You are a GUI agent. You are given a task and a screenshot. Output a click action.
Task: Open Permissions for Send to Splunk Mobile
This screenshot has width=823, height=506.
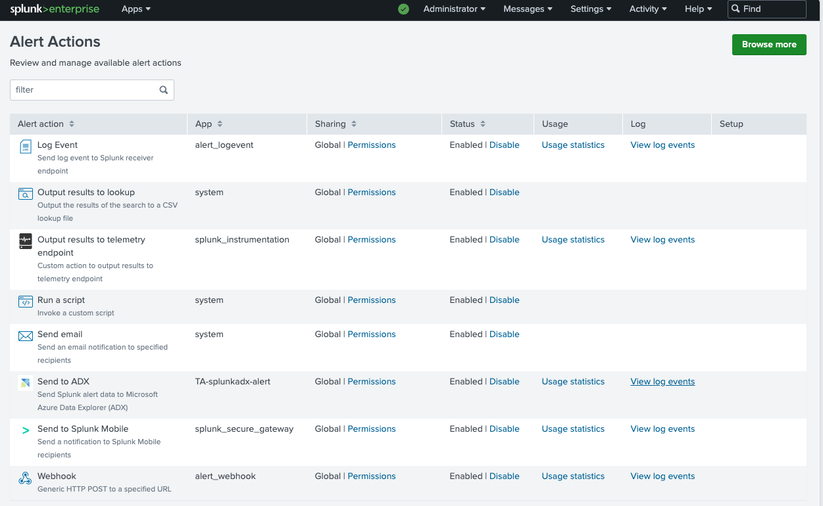point(372,429)
